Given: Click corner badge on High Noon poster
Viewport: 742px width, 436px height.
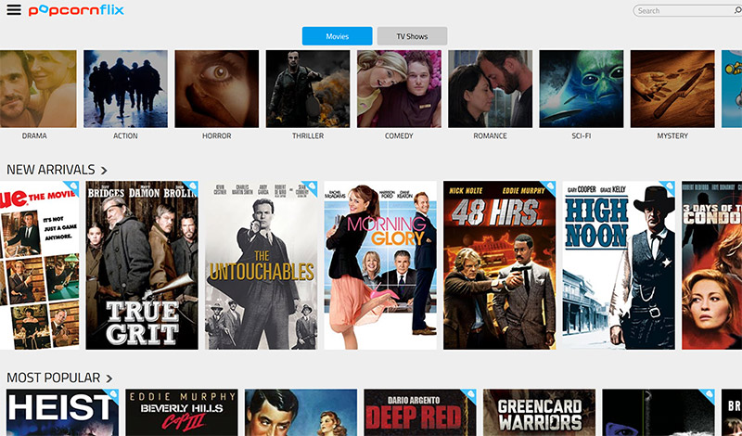Looking at the screenshot, I should tap(668, 188).
